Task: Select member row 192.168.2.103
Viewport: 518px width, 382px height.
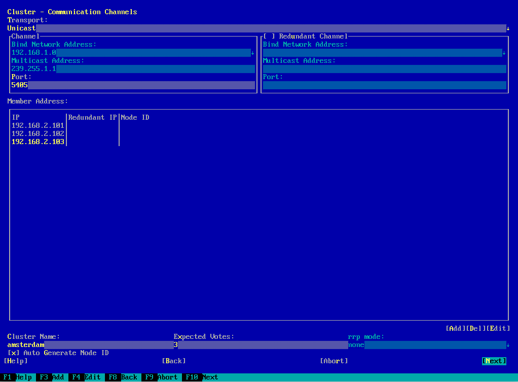Action: click(x=38, y=142)
